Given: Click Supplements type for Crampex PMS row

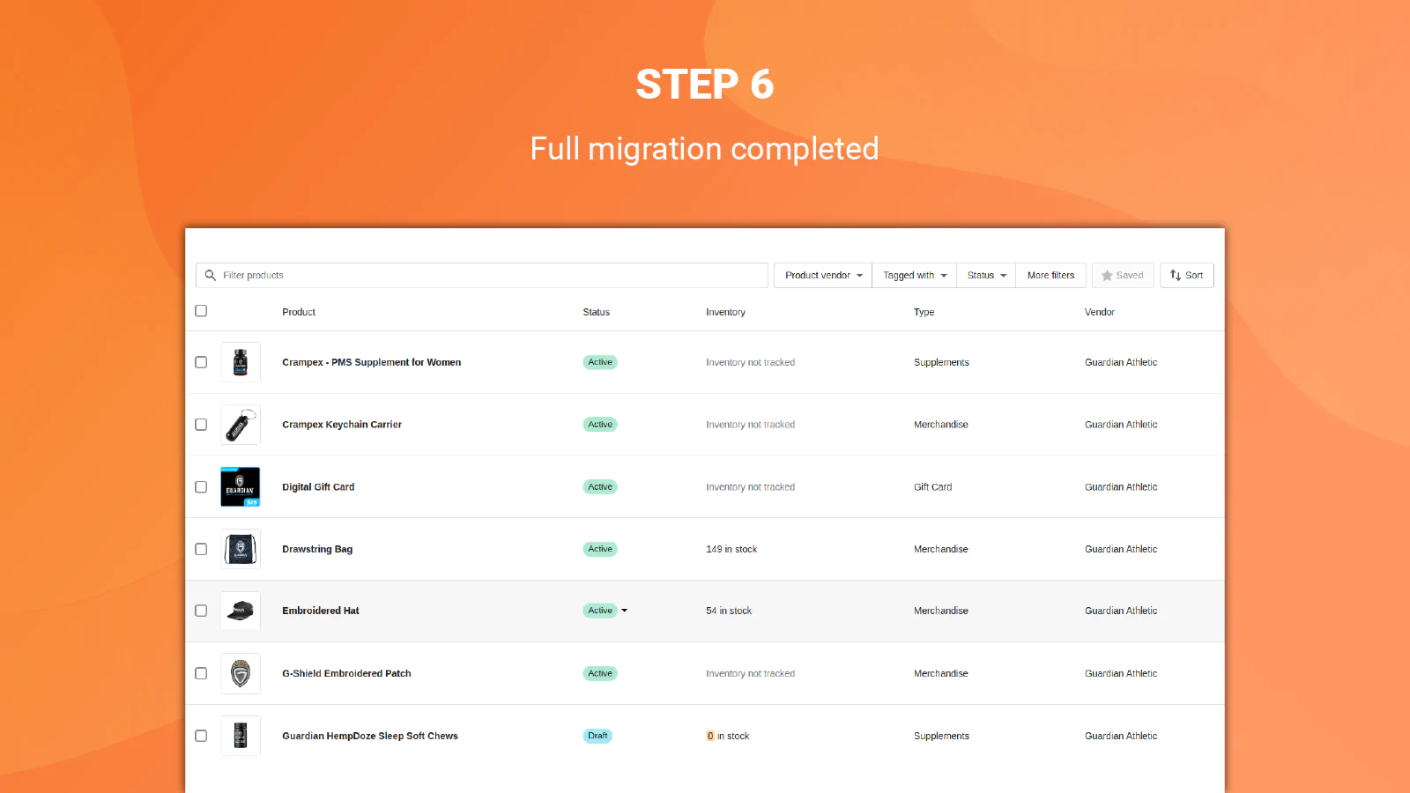Looking at the screenshot, I should (941, 362).
